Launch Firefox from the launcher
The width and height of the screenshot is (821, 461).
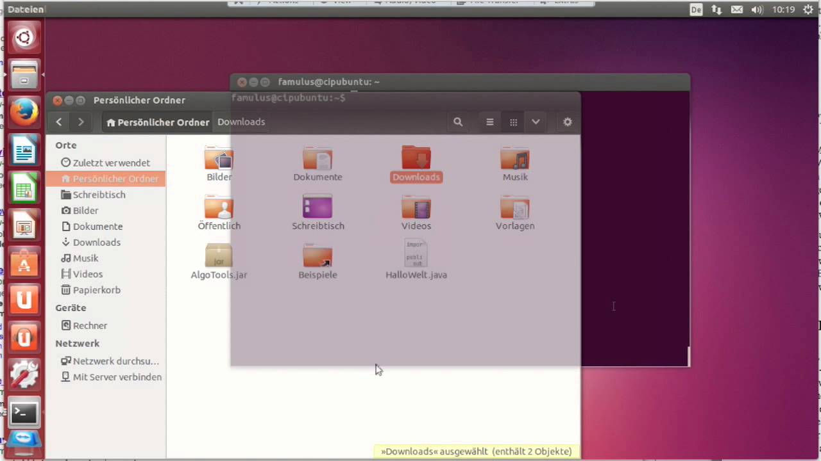point(24,113)
